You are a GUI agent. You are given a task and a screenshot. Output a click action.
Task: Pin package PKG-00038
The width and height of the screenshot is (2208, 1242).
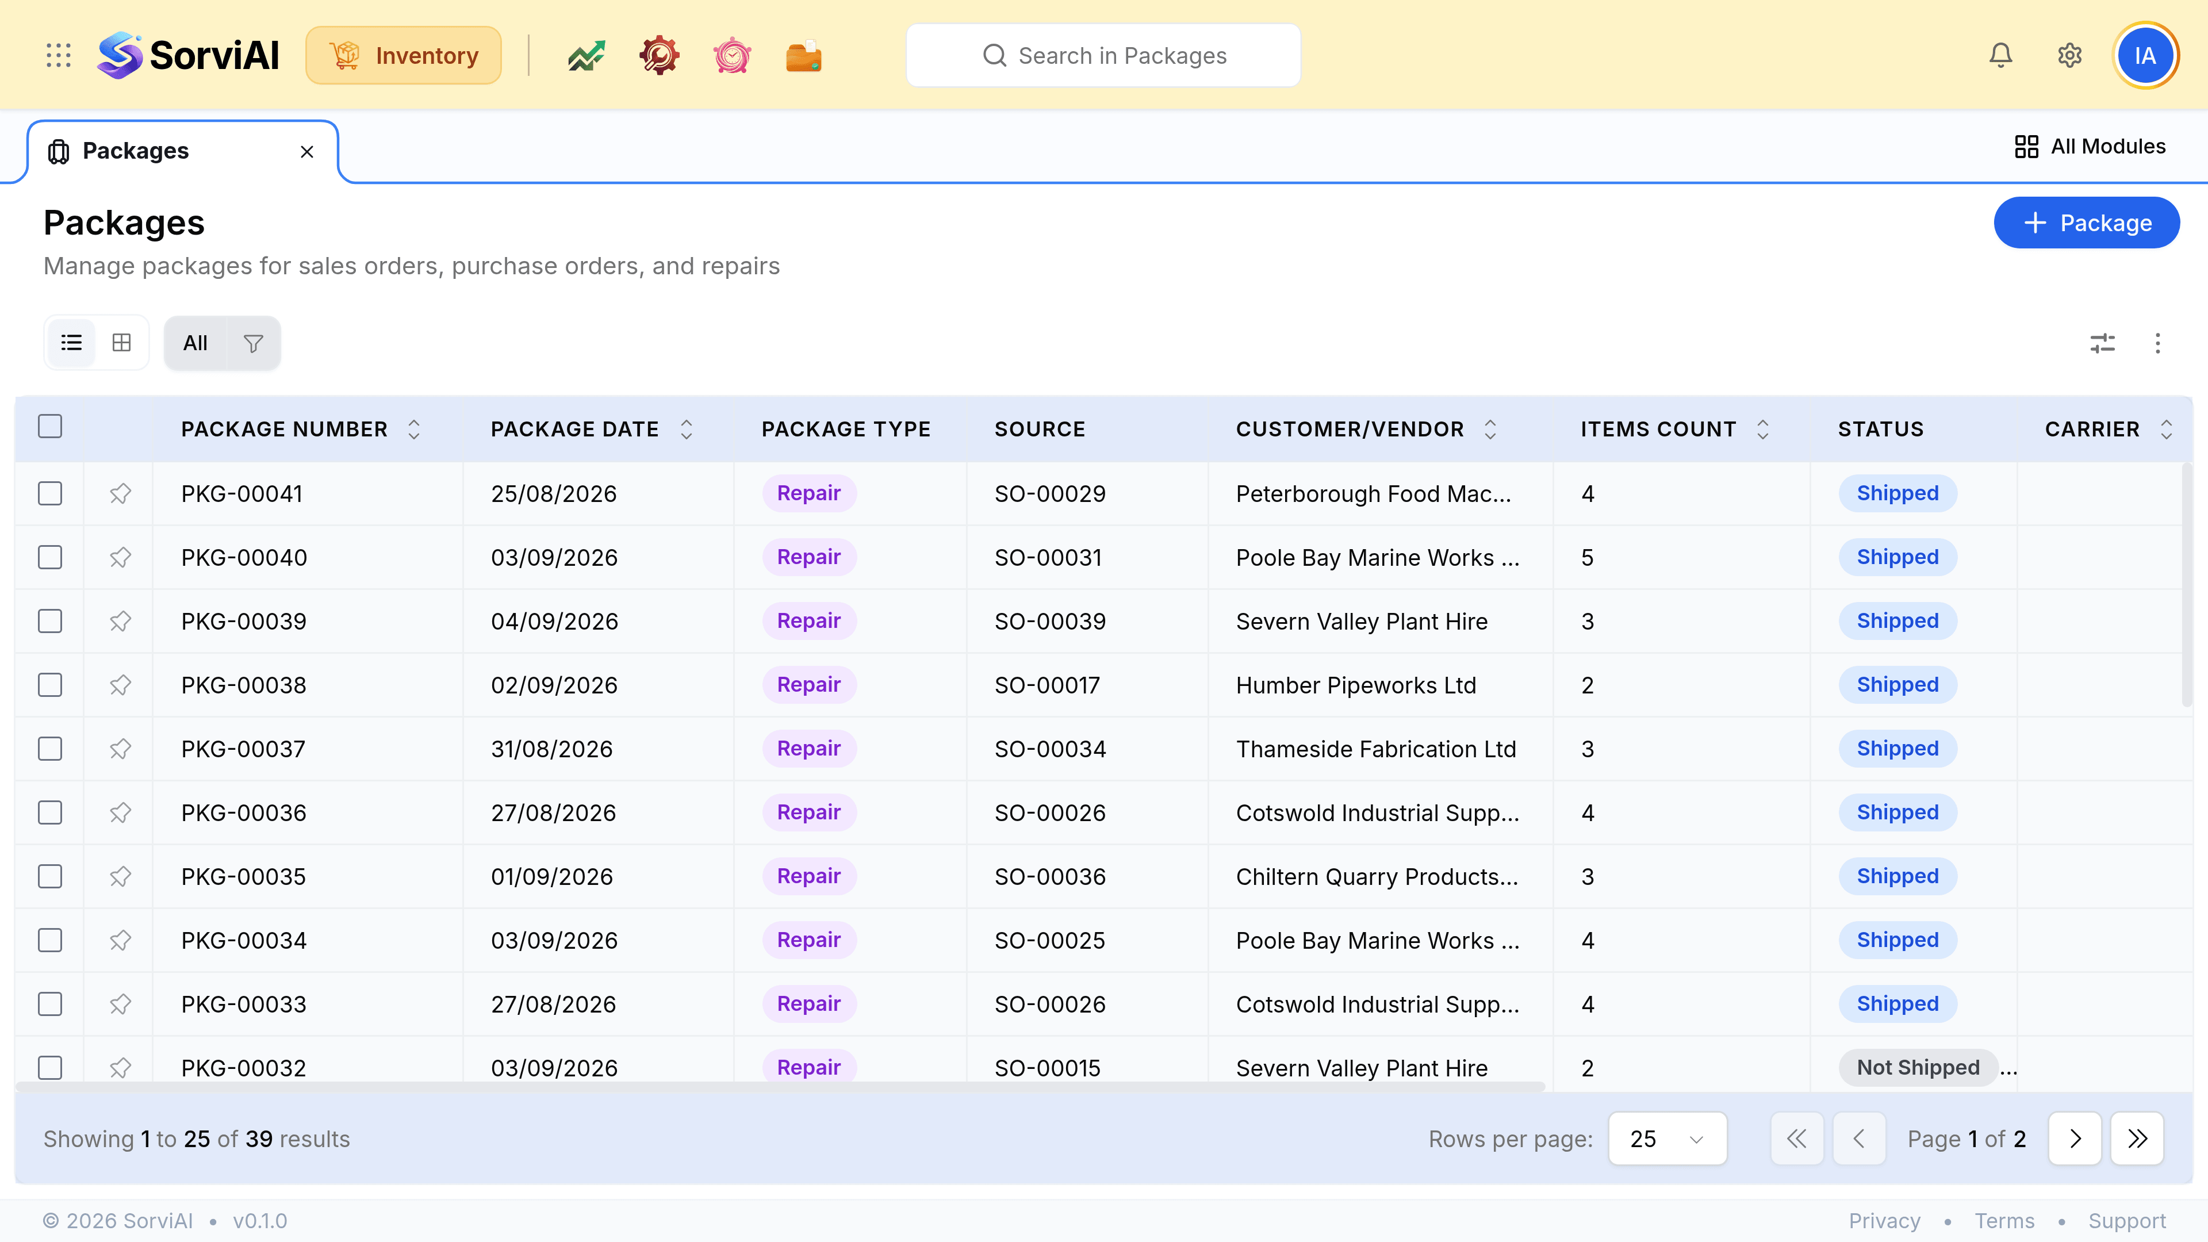[x=120, y=685]
